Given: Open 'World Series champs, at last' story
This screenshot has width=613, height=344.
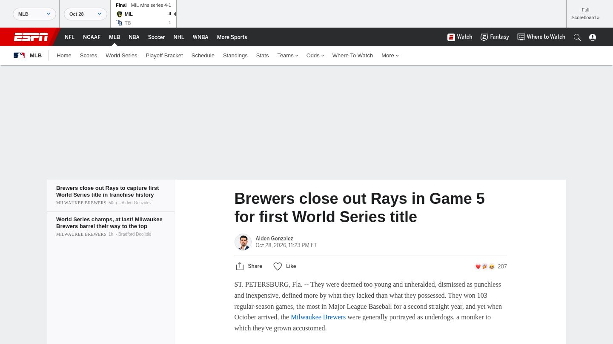Looking at the screenshot, I should [109, 223].
